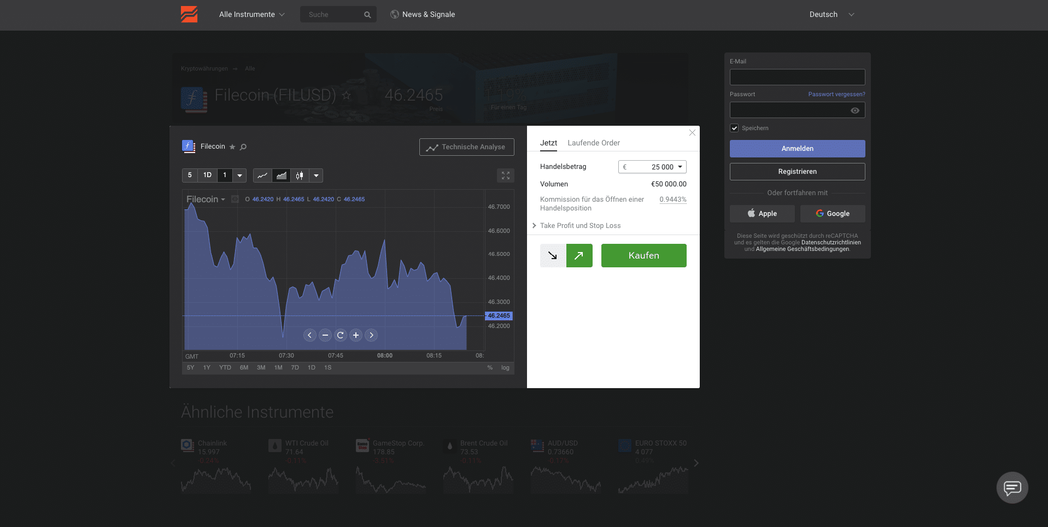This screenshot has height=527, width=1048.
Task: Click the Registrieren button
Action: pos(798,172)
